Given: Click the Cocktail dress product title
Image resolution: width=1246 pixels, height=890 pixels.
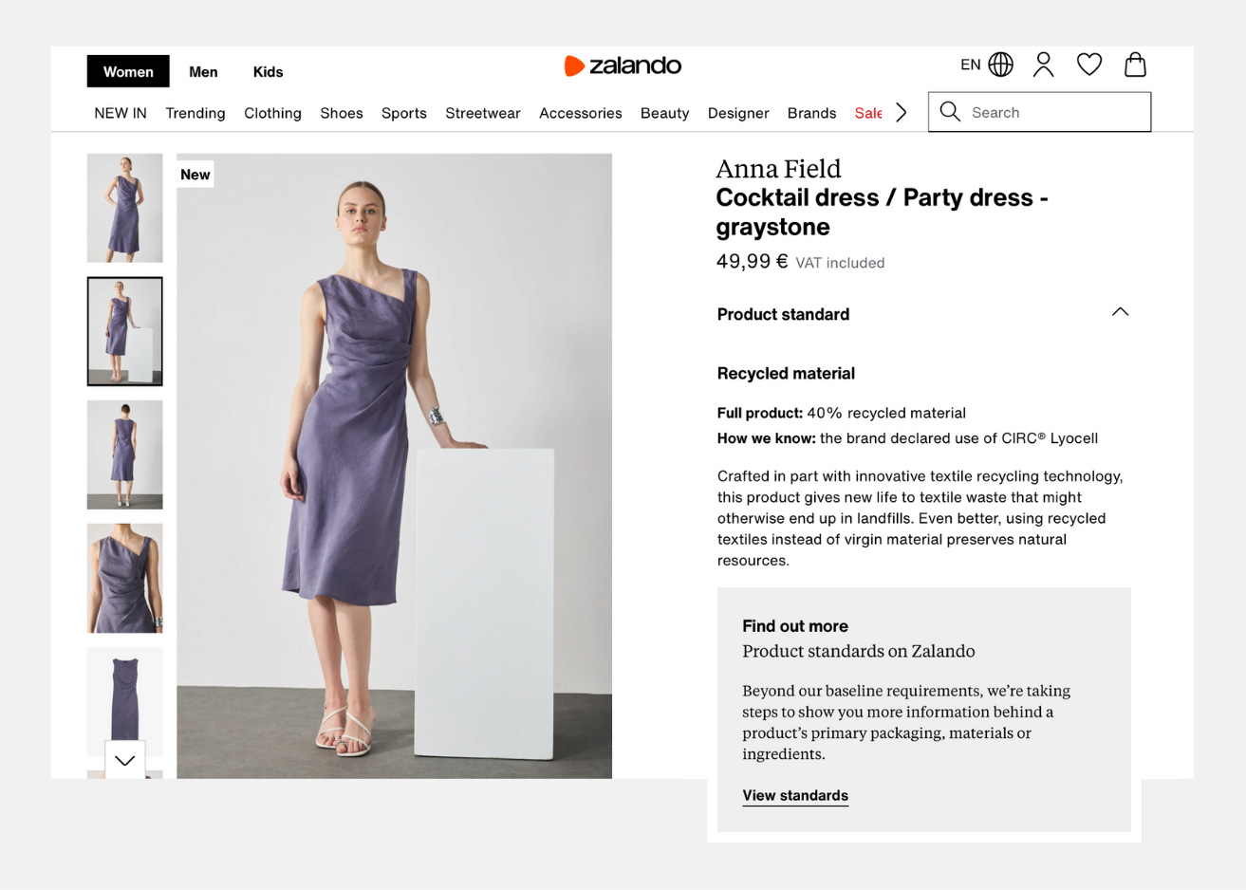Looking at the screenshot, I should click(x=882, y=212).
